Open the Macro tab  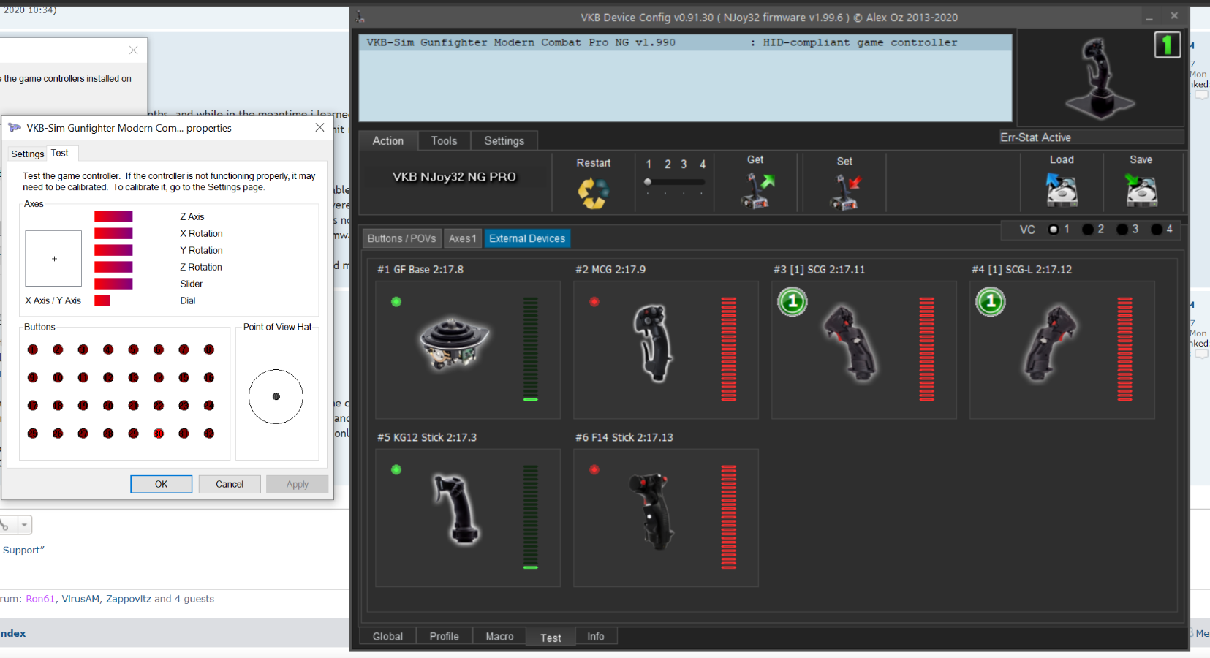tap(499, 637)
